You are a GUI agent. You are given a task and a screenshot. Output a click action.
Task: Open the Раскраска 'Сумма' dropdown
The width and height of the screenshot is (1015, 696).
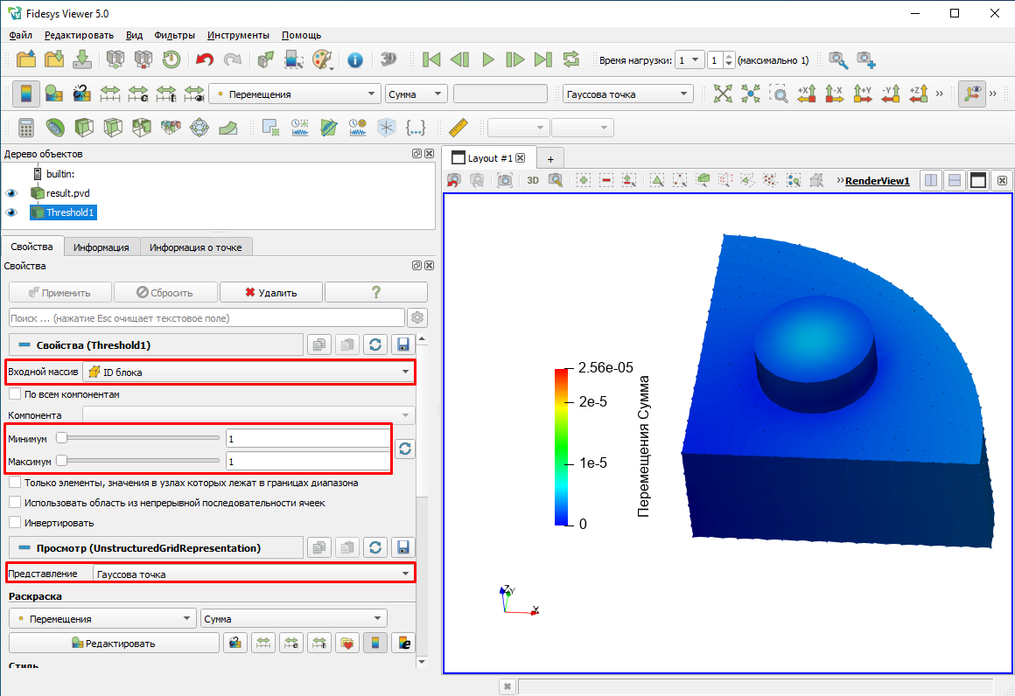click(x=293, y=618)
